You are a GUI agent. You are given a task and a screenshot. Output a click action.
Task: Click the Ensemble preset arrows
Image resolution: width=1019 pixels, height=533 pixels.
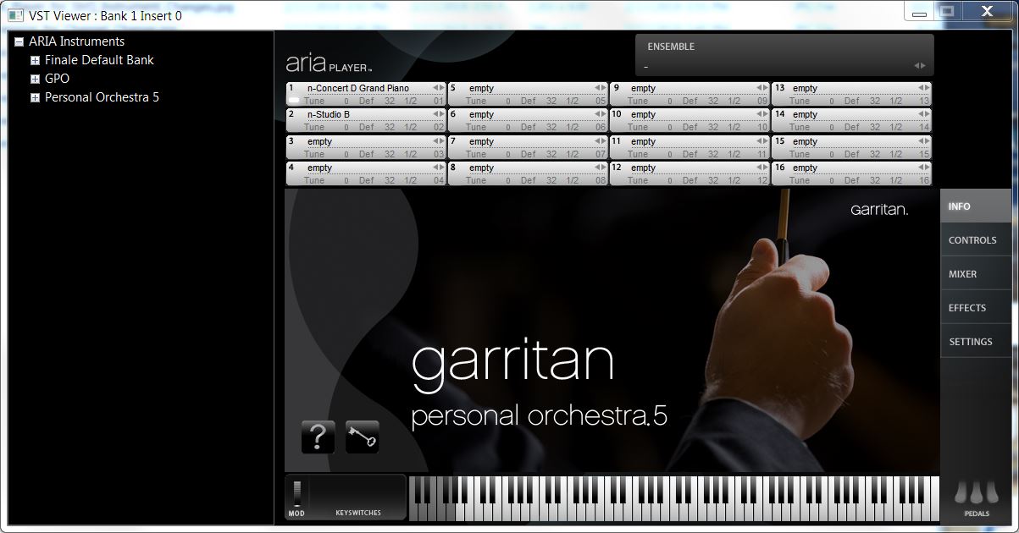tap(919, 66)
